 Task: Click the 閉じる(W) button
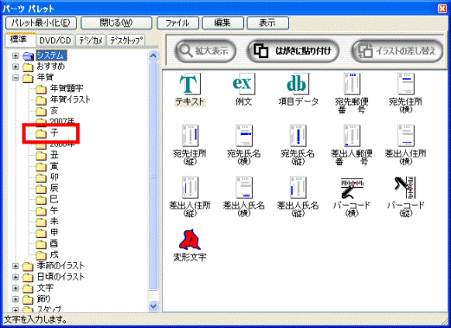click(116, 23)
